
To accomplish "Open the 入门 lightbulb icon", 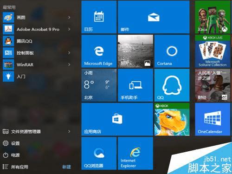I will (8, 77).
